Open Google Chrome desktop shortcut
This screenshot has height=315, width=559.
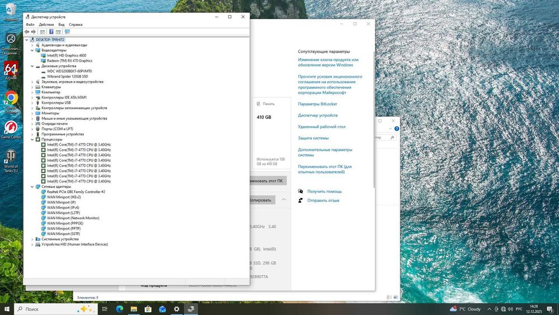pyautogui.click(x=11, y=102)
